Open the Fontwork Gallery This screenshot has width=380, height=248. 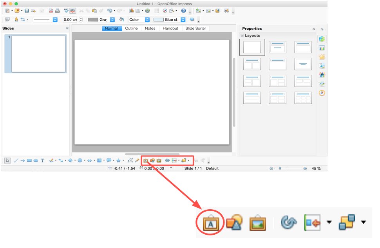click(x=146, y=160)
